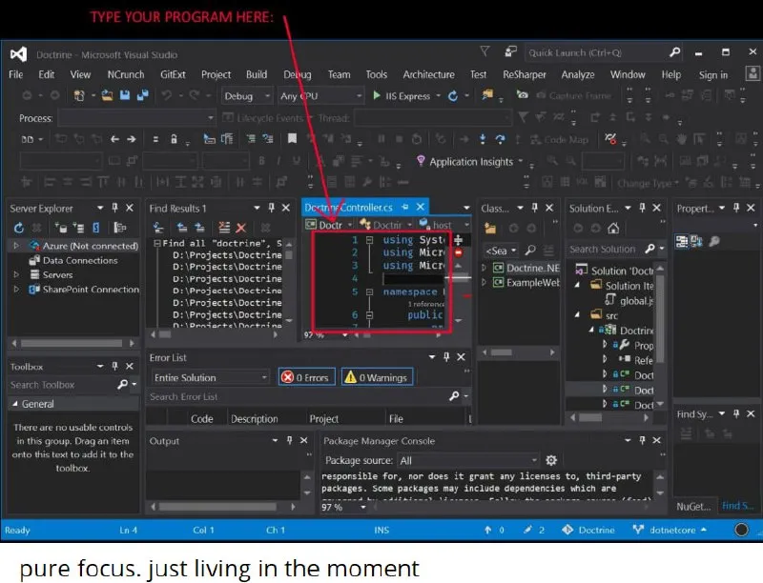Click Class View new folder icon
The width and height of the screenshot is (763, 583).
point(490,228)
